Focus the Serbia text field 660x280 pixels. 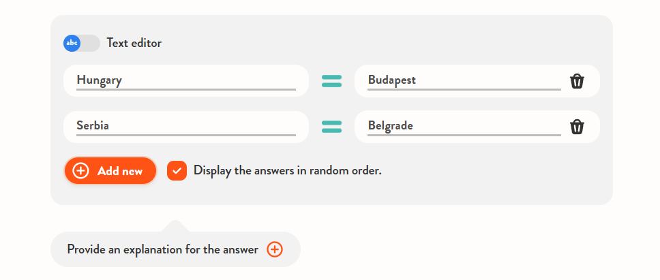pos(185,126)
